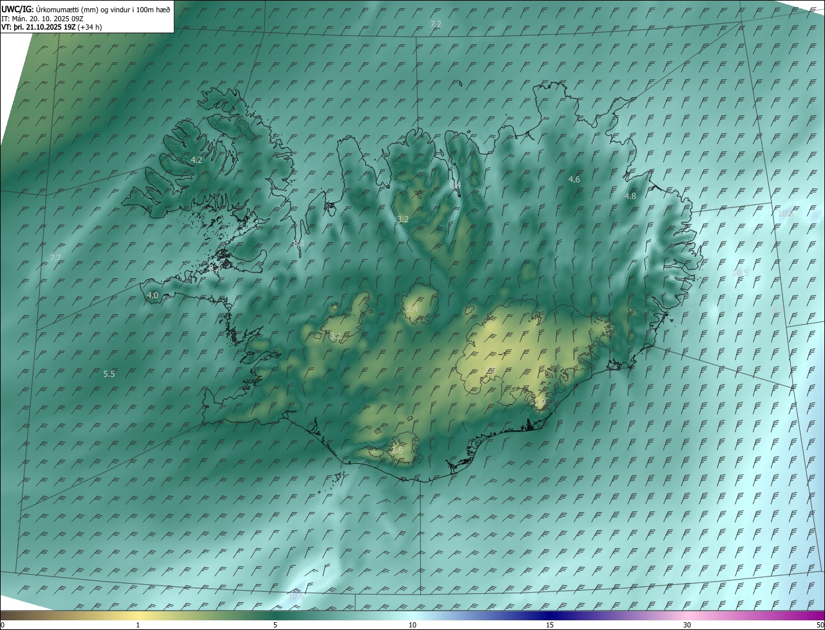Click the 2.4 value on Hofsjökull glacier
825x630 pixels.
412,309
